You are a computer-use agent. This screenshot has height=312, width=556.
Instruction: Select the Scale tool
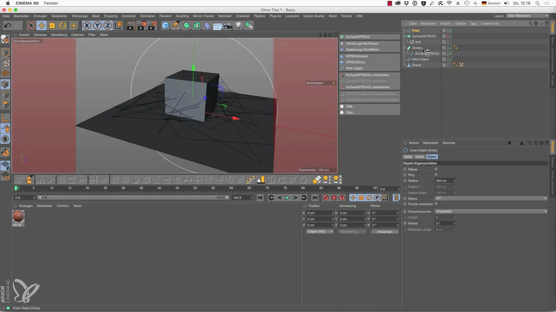tap(52, 26)
